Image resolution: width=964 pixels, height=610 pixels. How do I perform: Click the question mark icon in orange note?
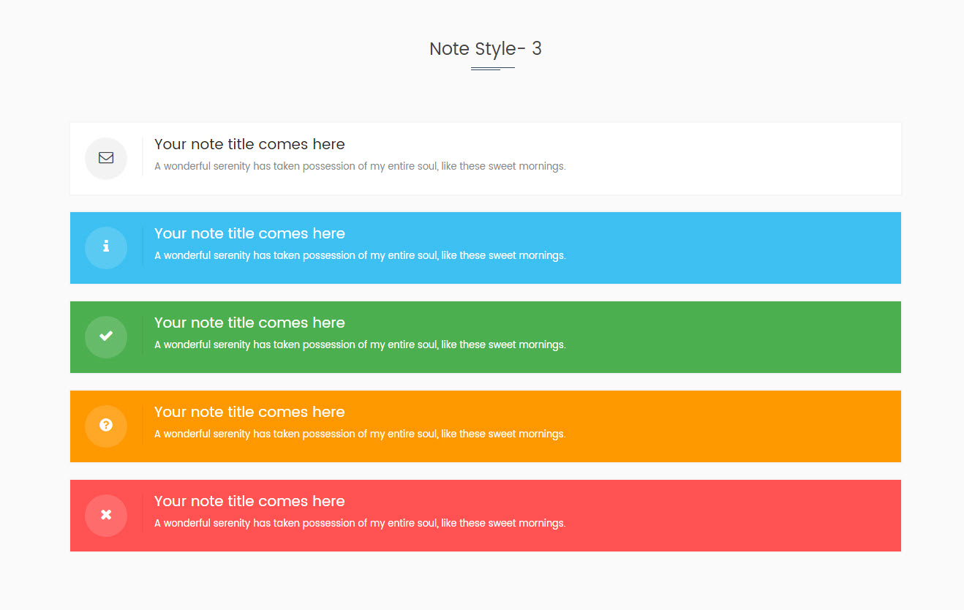coord(106,426)
